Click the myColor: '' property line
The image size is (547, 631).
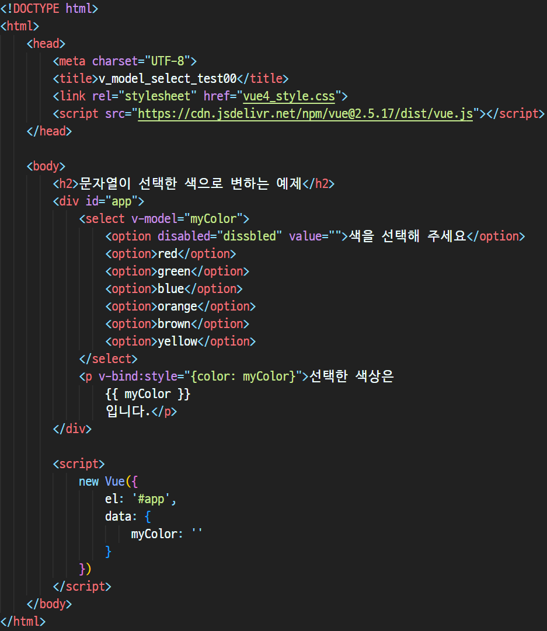pyautogui.click(x=166, y=534)
